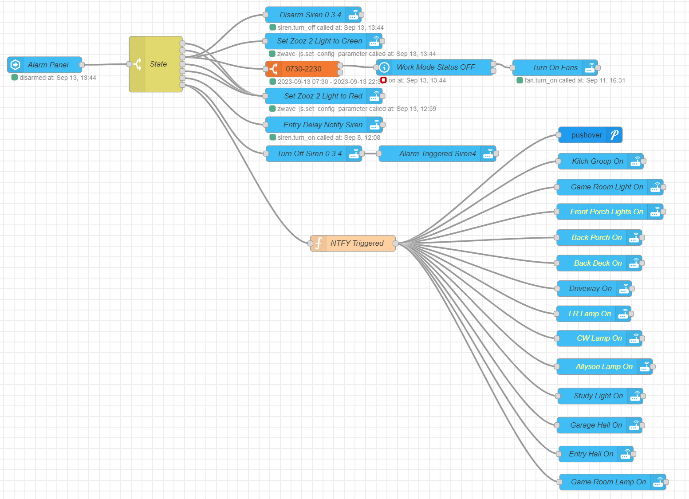This screenshot has width=689, height=499.
Task: Click the output port of NTFY Triggered node
Action: point(395,244)
